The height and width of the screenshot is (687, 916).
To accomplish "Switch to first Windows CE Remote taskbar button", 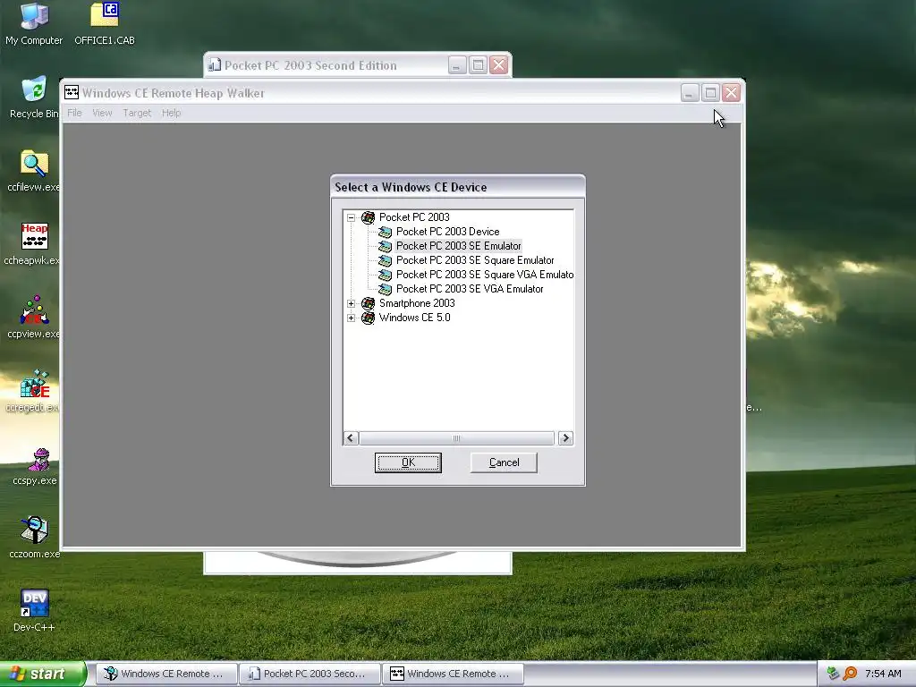I will 166,674.
